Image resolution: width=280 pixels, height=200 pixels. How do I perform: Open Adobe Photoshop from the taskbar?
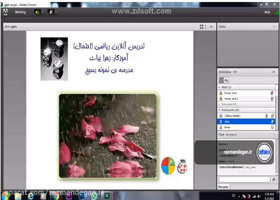[x=81, y=196]
